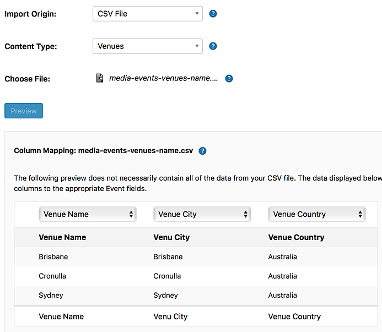
Task: Expand the Venue City column mapping dropdown
Action: pyautogui.click(x=202, y=214)
